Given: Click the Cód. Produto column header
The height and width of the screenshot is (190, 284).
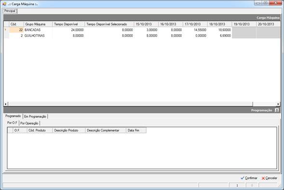Looking at the screenshot, I should tap(40, 130).
